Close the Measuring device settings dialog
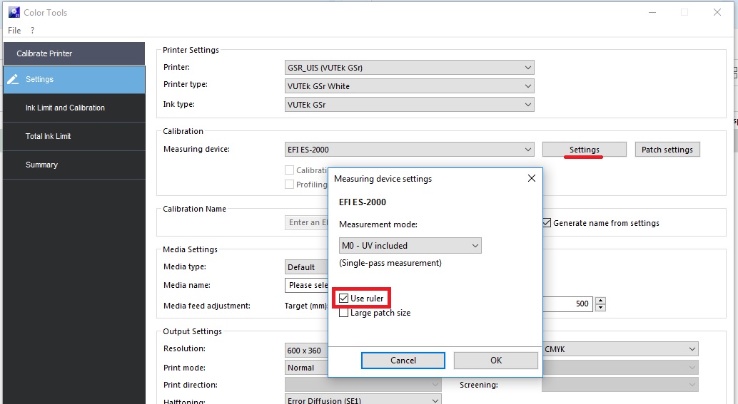The width and height of the screenshot is (738, 404). tap(532, 179)
